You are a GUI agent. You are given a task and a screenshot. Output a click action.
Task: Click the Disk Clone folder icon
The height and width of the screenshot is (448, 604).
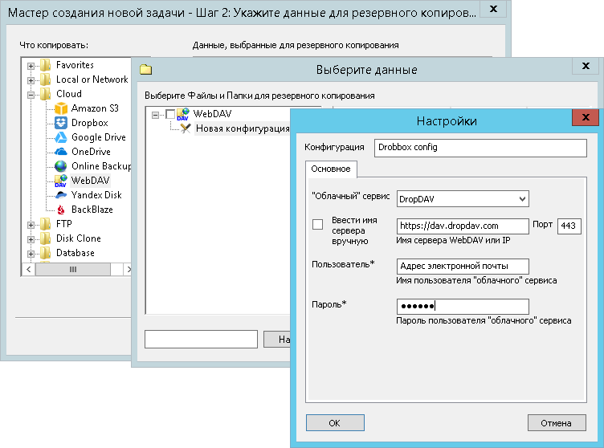pyautogui.click(x=45, y=238)
